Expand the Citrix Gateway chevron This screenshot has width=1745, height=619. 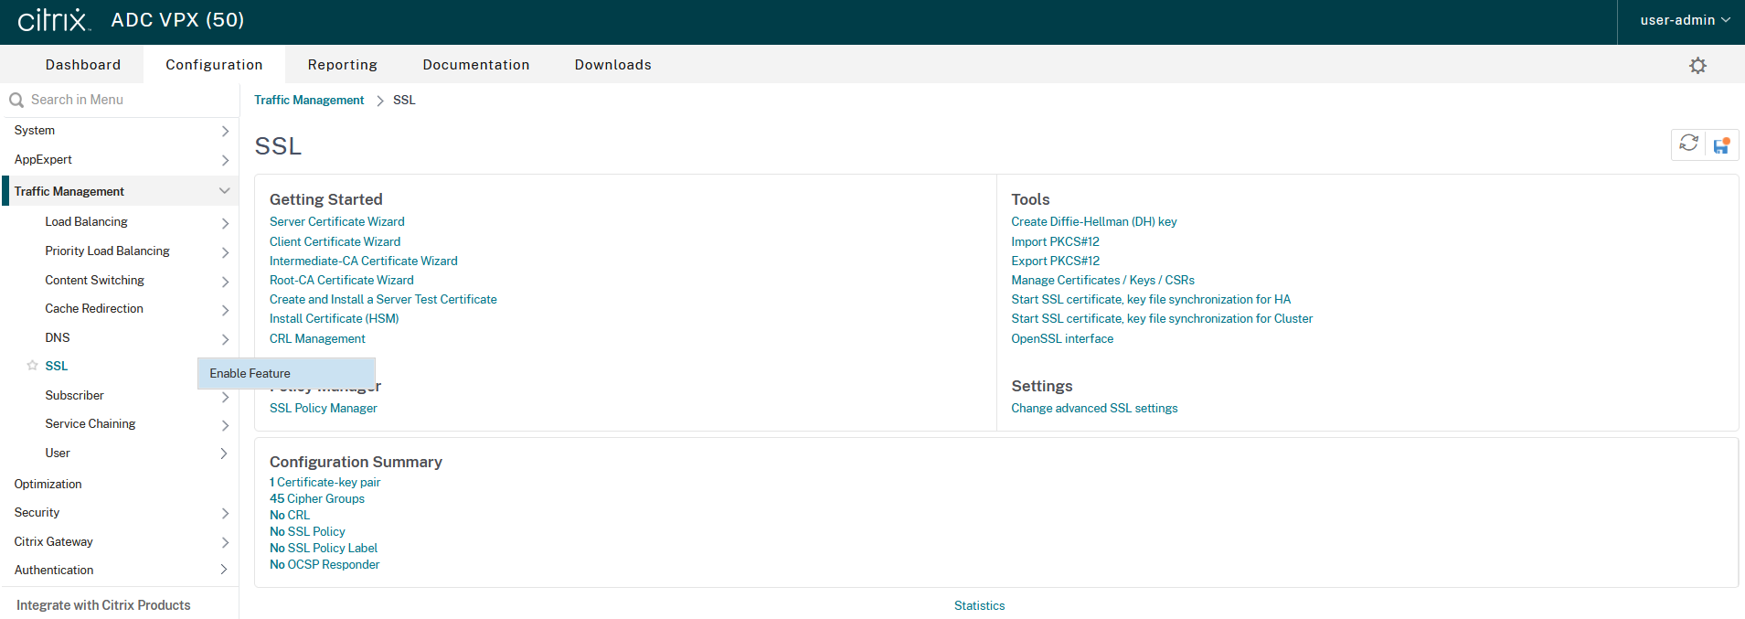click(x=225, y=542)
